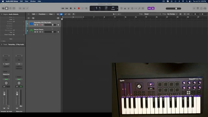Image resolution: width=208 pixels, height=117 pixels.
Task: Open the Drag No Overlap dropdown
Action: pos(172,14)
